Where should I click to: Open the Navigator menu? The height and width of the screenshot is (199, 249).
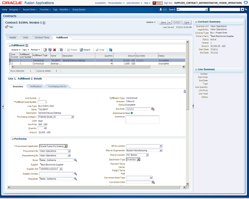[15, 9]
